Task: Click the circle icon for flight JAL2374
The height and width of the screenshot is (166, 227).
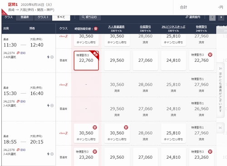Action: (52, 57)
